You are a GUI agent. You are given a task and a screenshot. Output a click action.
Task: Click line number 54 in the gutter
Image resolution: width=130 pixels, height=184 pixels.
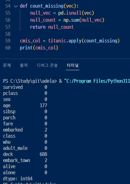pyautogui.click(x=8, y=6)
